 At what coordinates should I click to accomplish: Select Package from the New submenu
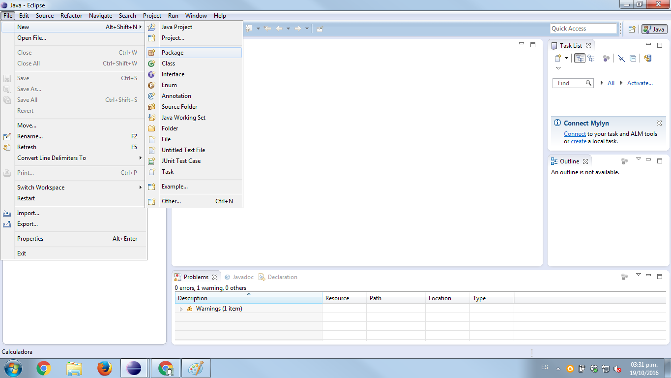pyautogui.click(x=173, y=53)
